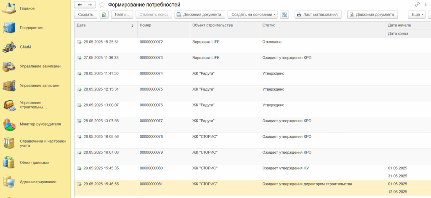Click Утверждено status in row 00000000075
Image resolution: width=431 pixels, height=198 pixels.
(273, 89)
